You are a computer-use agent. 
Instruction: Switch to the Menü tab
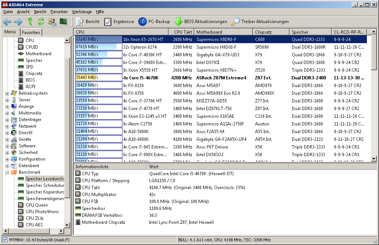click(10, 32)
